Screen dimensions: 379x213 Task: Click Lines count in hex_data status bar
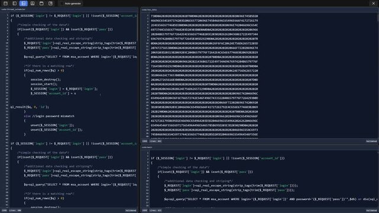point(156,141)
